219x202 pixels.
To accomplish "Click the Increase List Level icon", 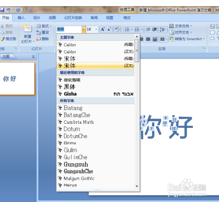I will 155,29.
